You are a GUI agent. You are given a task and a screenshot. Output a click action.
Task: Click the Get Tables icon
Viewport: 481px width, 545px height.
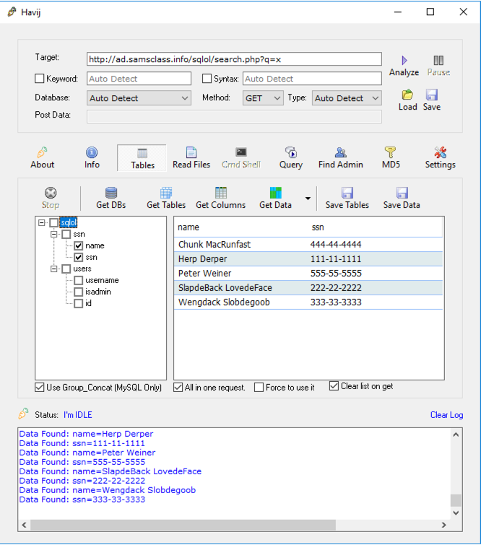tap(166, 193)
